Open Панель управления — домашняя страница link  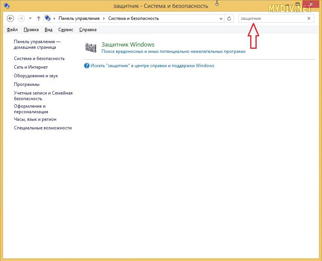coord(37,45)
